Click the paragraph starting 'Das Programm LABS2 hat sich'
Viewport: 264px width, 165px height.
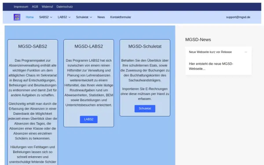[89, 83]
